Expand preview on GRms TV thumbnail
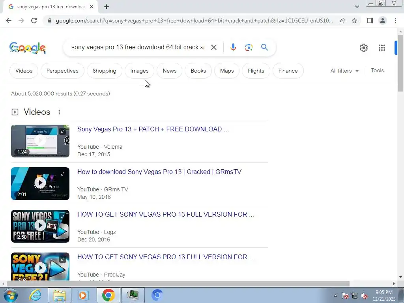Screen dimensions: 404x303 [63, 174]
